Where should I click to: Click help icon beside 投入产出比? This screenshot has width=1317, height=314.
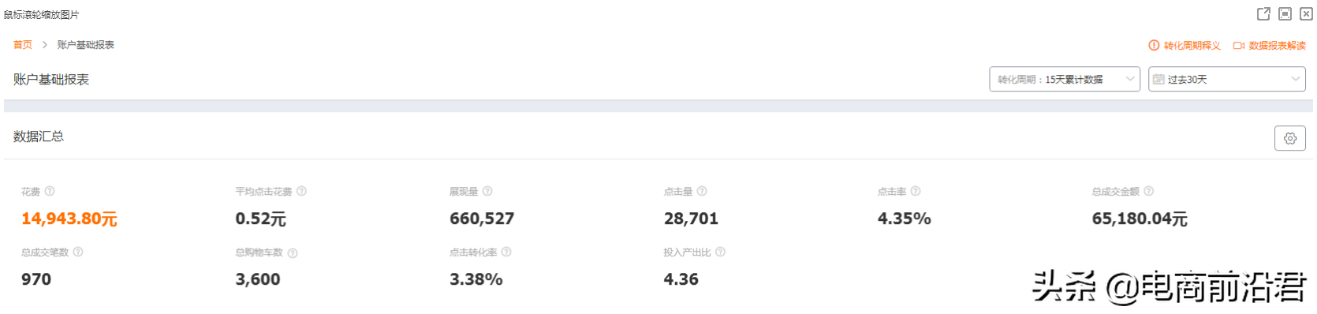[x=720, y=252]
